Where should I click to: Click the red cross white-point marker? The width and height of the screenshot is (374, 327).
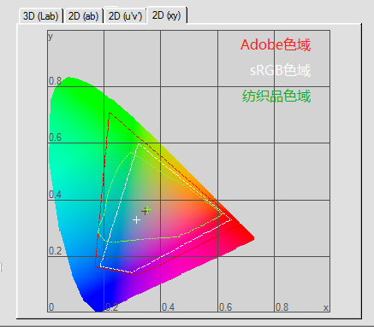145,211
